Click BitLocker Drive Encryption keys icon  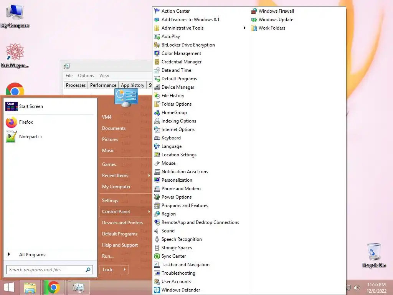tap(157, 45)
